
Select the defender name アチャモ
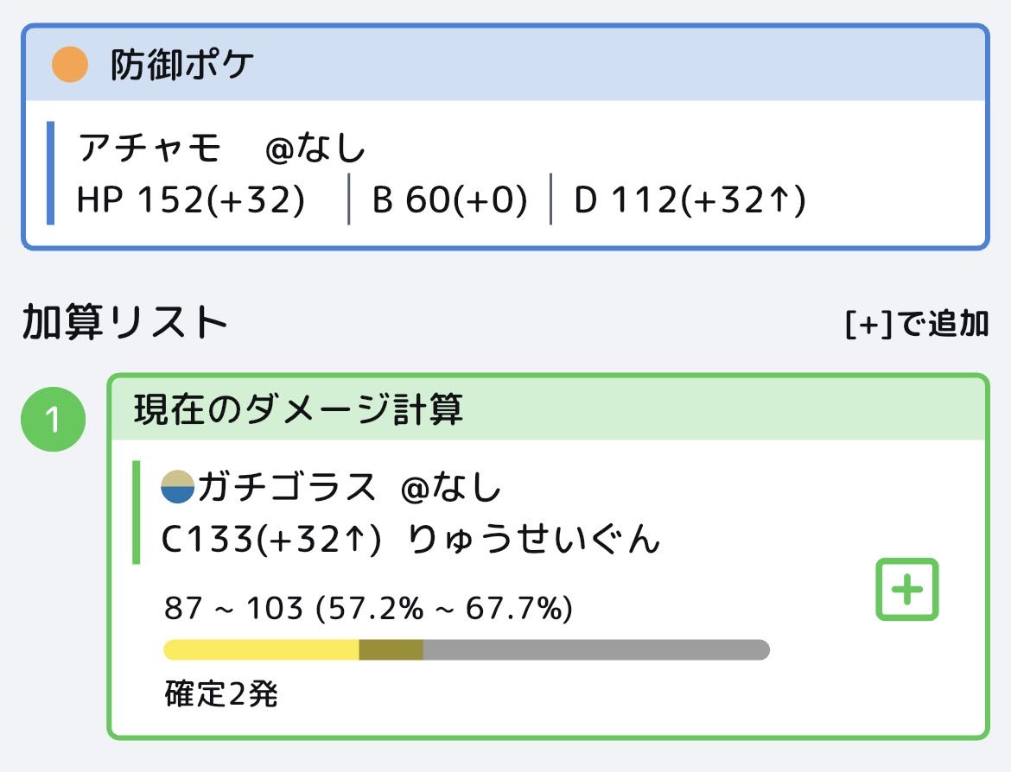click(149, 149)
